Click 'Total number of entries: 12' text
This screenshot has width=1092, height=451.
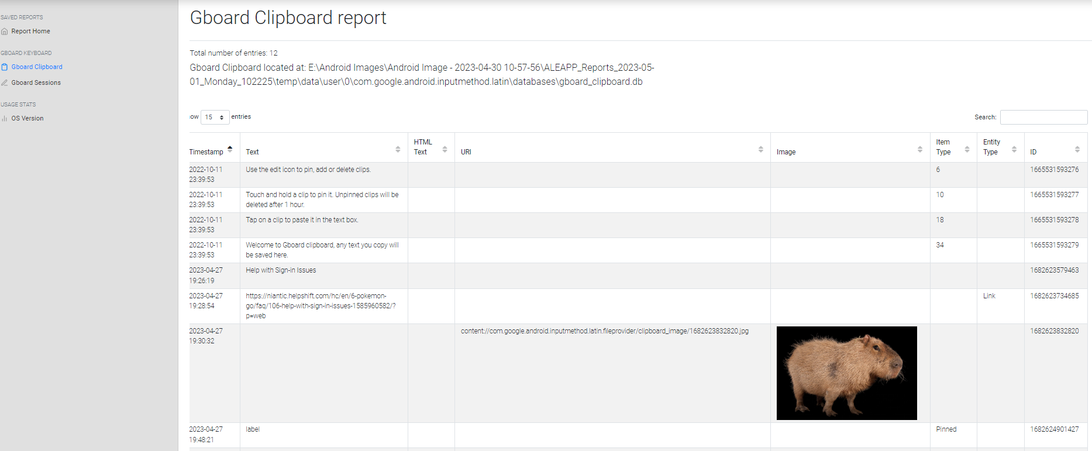233,53
